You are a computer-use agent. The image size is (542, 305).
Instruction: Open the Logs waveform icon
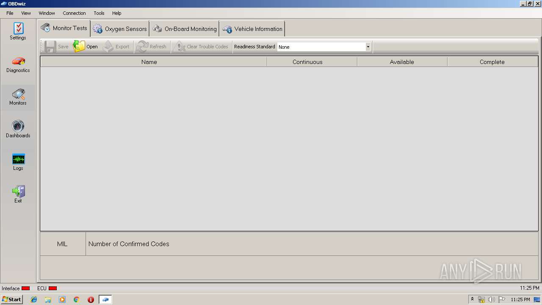click(18, 162)
